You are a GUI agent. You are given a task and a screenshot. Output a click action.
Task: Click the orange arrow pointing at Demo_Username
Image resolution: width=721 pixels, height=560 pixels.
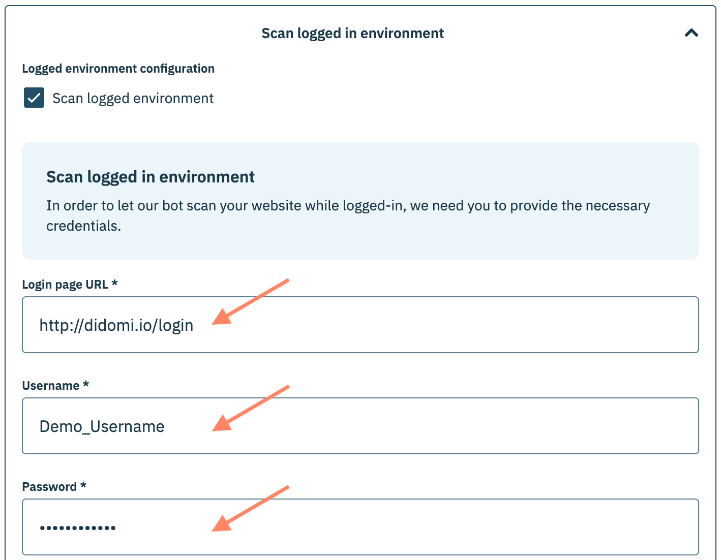click(x=249, y=409)
